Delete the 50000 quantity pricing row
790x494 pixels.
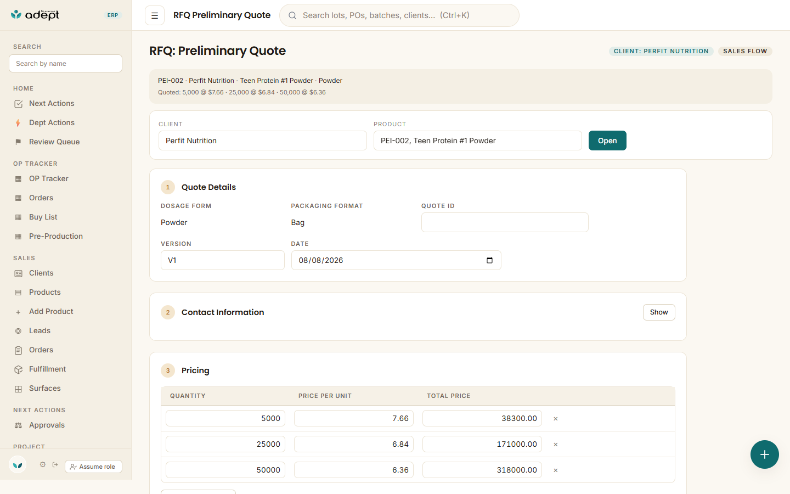point(556,470)
